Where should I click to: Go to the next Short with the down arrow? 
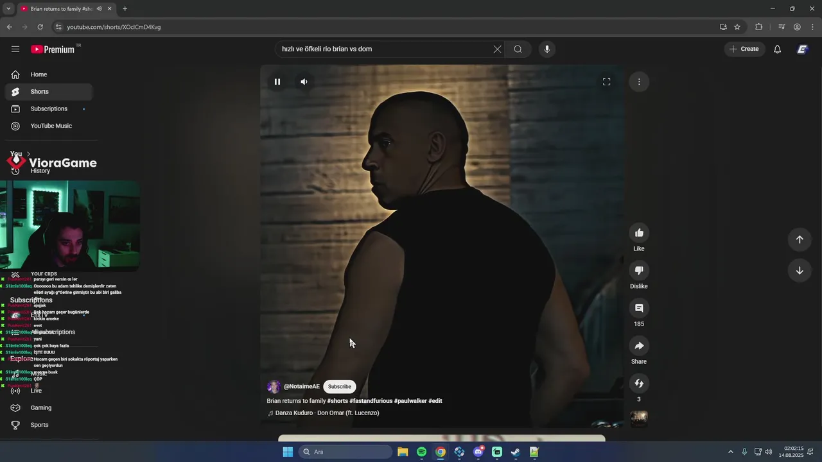tap(800, 271)
